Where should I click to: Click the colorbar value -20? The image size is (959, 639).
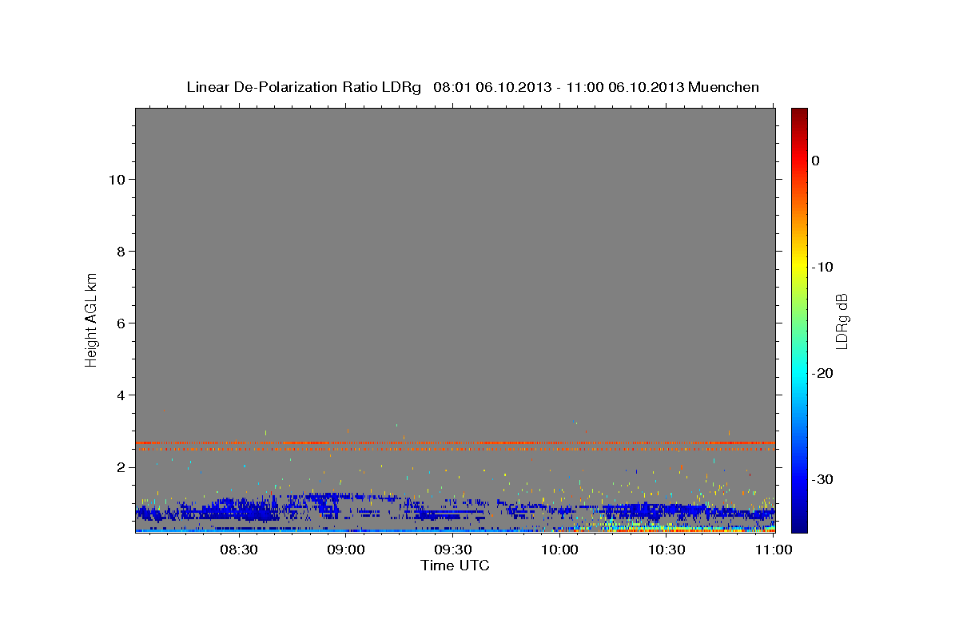[x=822, y=373]
